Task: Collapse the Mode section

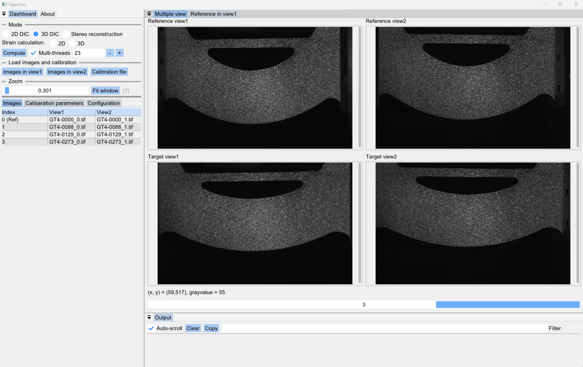Action: [3, 24]
